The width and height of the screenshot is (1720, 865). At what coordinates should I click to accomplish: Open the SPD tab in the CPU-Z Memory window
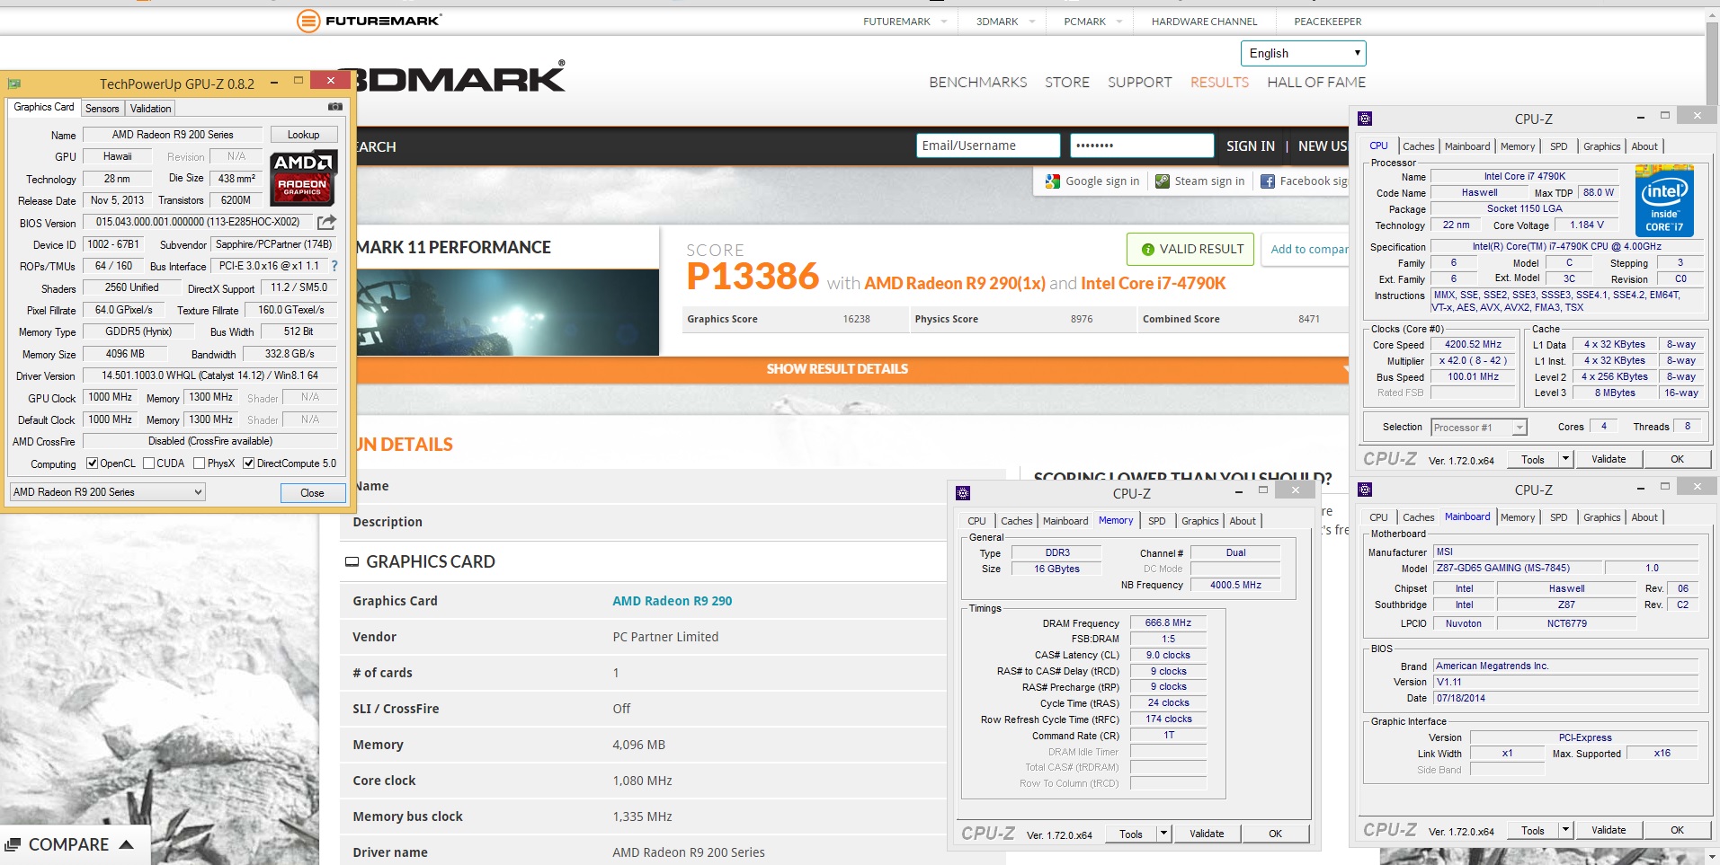click(1156, 521)
